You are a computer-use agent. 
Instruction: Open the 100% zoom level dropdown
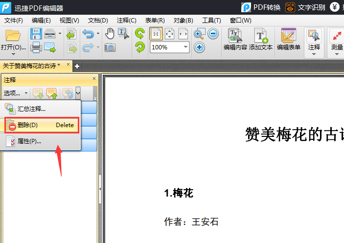[x=186, y=47]
